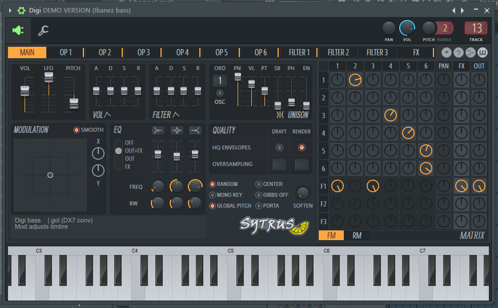
Task: Click matrix knob at row 1 column 2
Action: [355, 80]
